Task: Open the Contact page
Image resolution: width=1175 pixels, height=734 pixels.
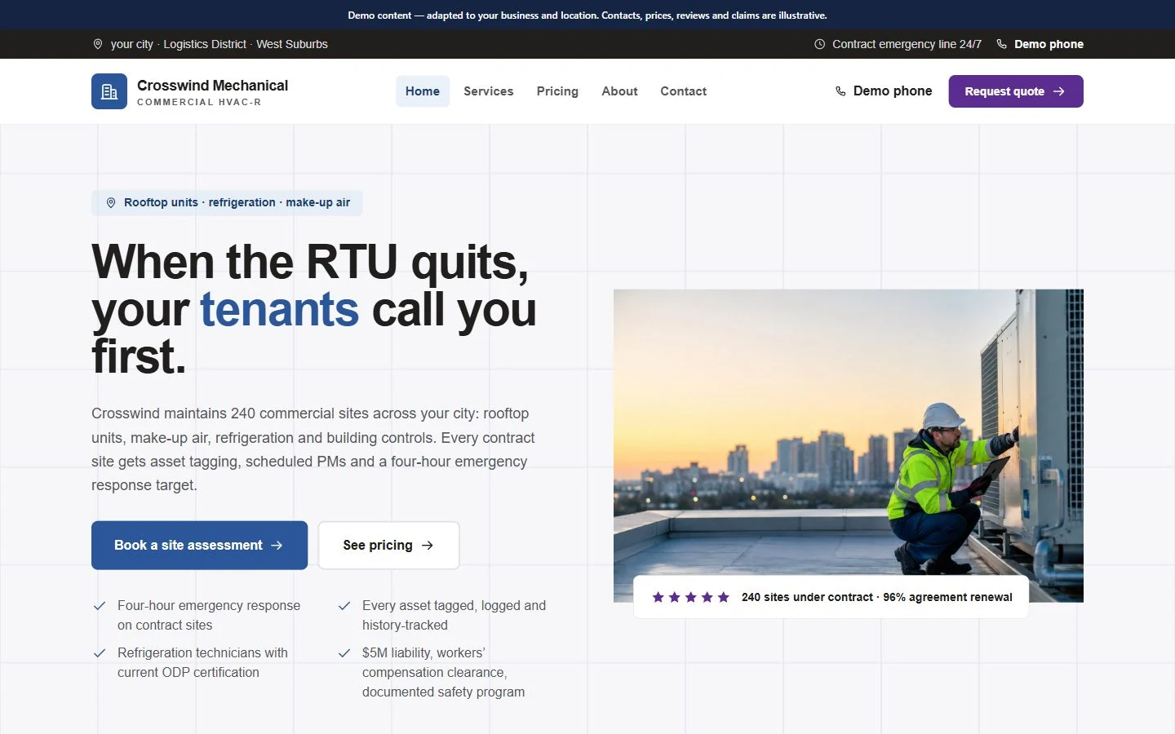Action: click(684, 91)
